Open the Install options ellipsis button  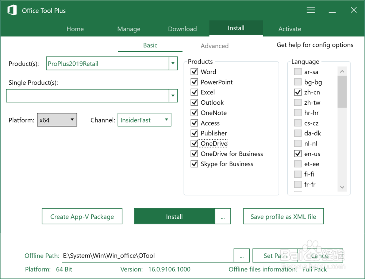(223, 216)
